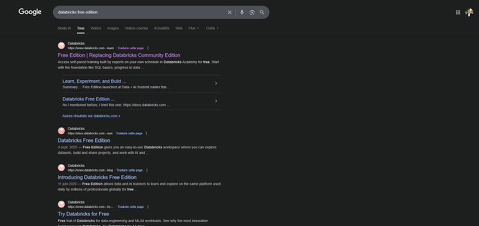Click Autres résultats sur databricks.com
479x226 pixels.
(x=91, y=116)
